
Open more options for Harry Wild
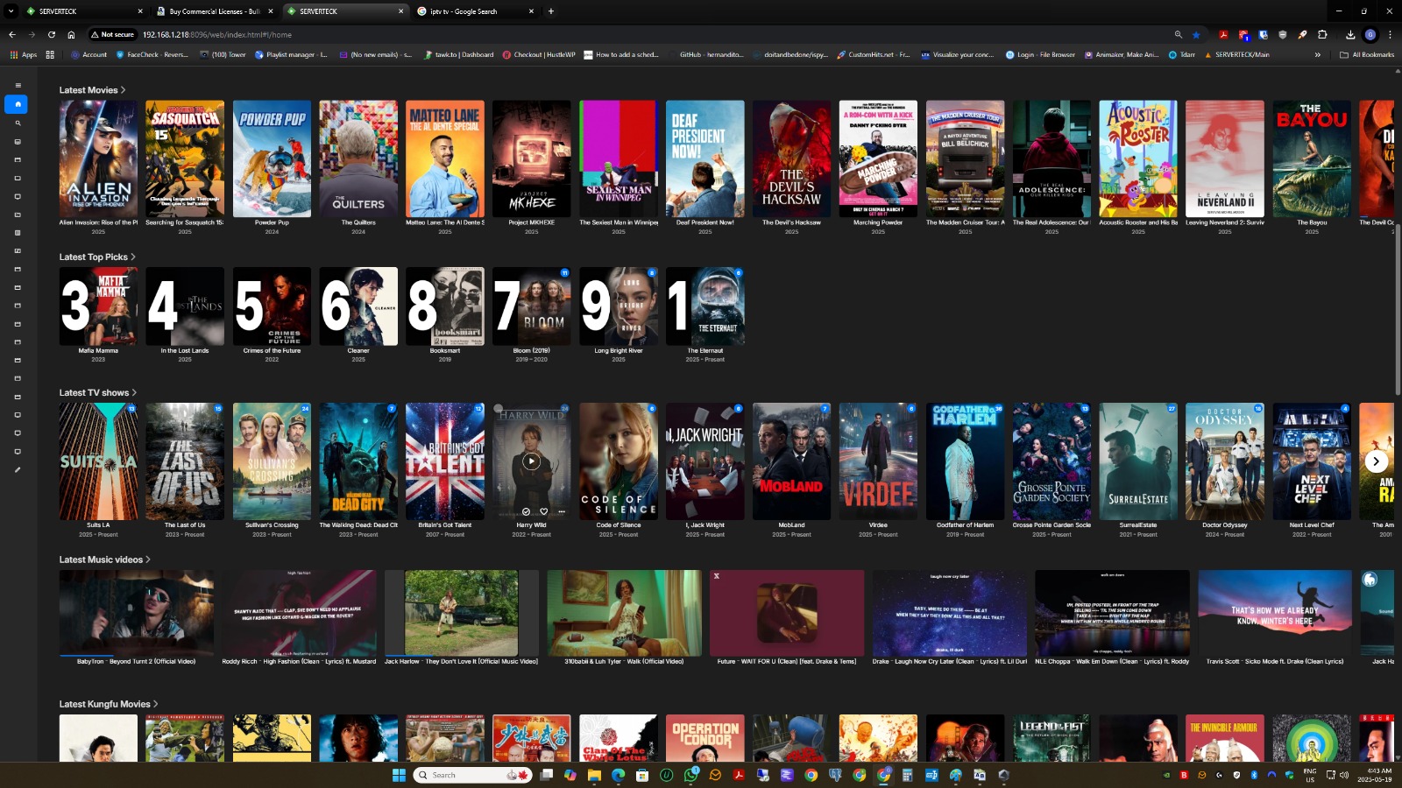561,511
